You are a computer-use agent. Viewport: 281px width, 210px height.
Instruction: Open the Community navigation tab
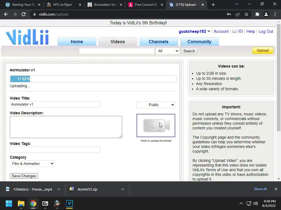coord(199,42)
